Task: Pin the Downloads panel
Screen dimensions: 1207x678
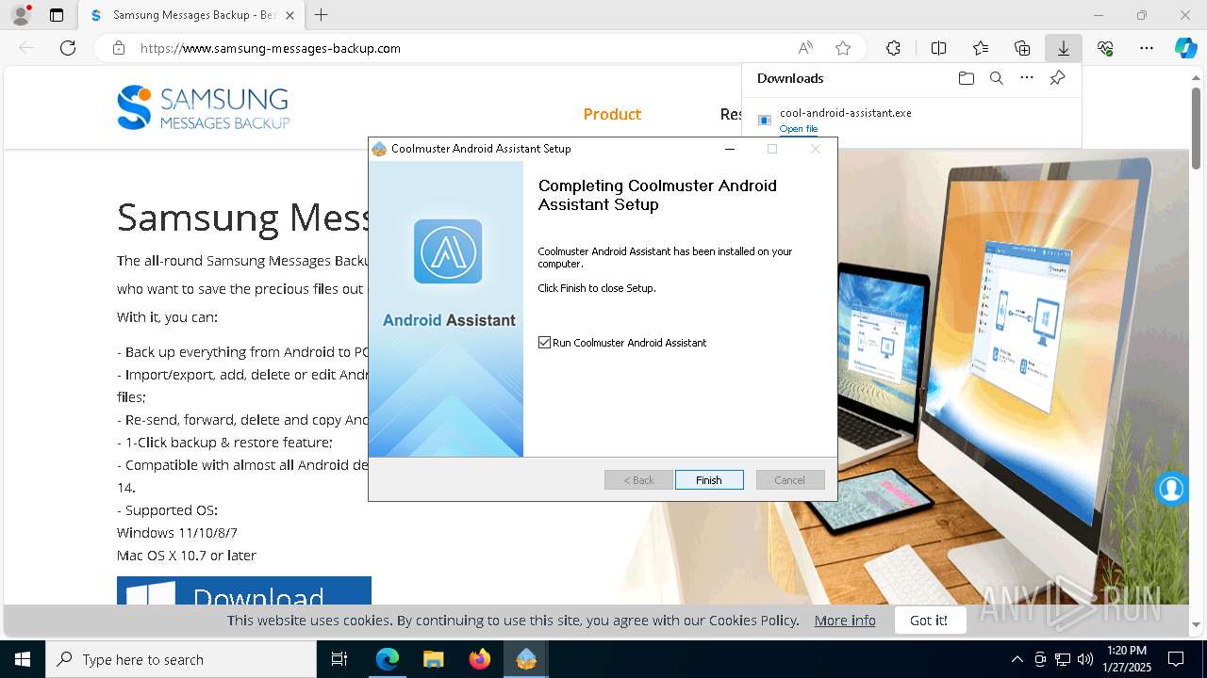Action: (x=1057, y=78)
